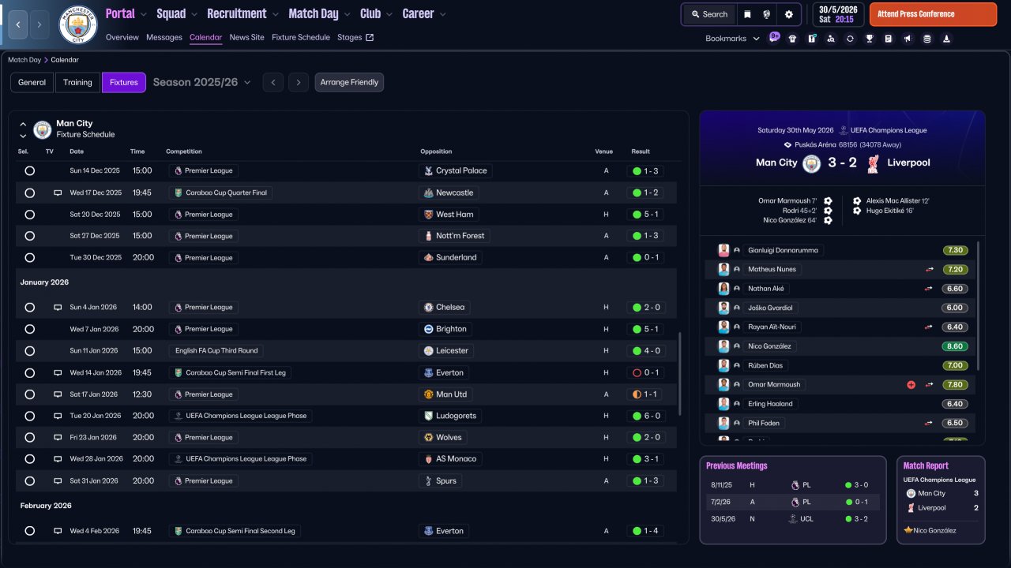Click the TV icon on the Newcastle row
This screenshot has width=1011, height=568.
pyautogui.click(x=58, y=192)
